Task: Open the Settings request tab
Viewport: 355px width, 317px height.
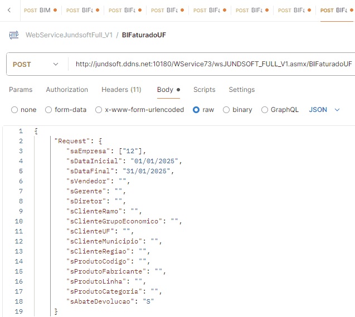Action: 241,90
